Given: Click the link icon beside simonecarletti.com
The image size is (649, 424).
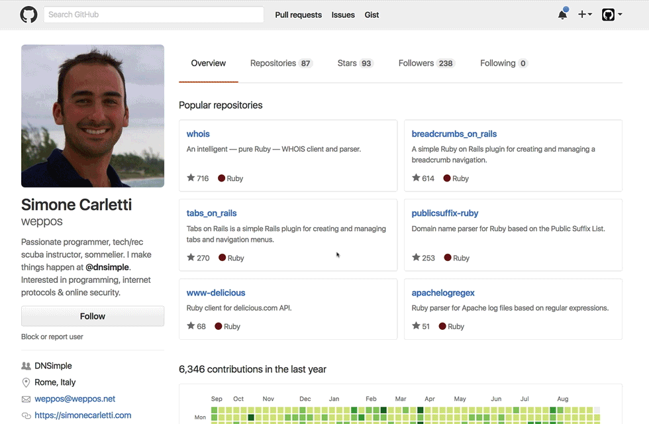Looking at the screenshot, I should tap(26, 415).
